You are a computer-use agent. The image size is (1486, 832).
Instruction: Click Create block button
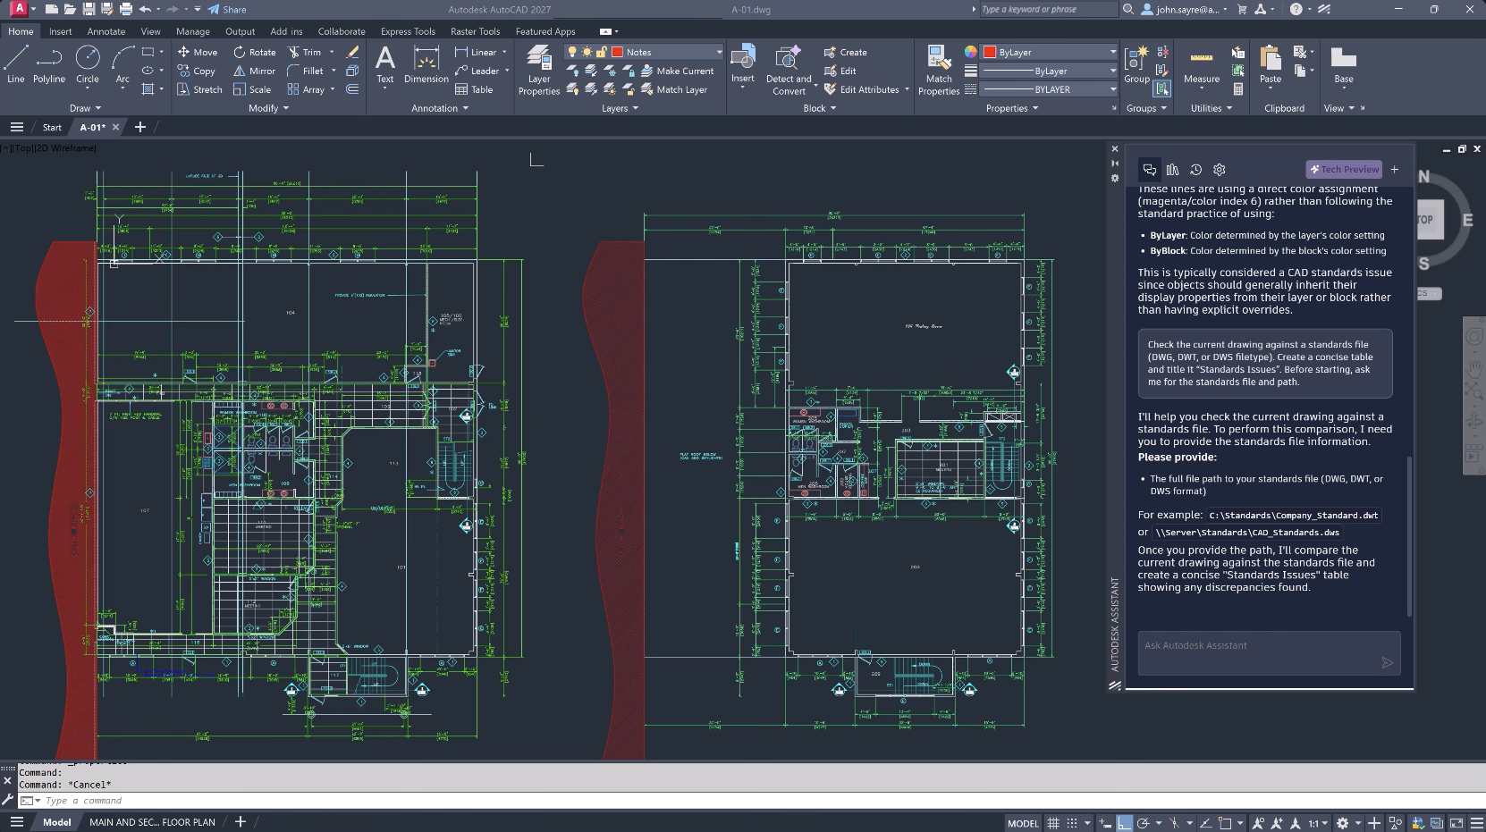[x=845, y=52]
